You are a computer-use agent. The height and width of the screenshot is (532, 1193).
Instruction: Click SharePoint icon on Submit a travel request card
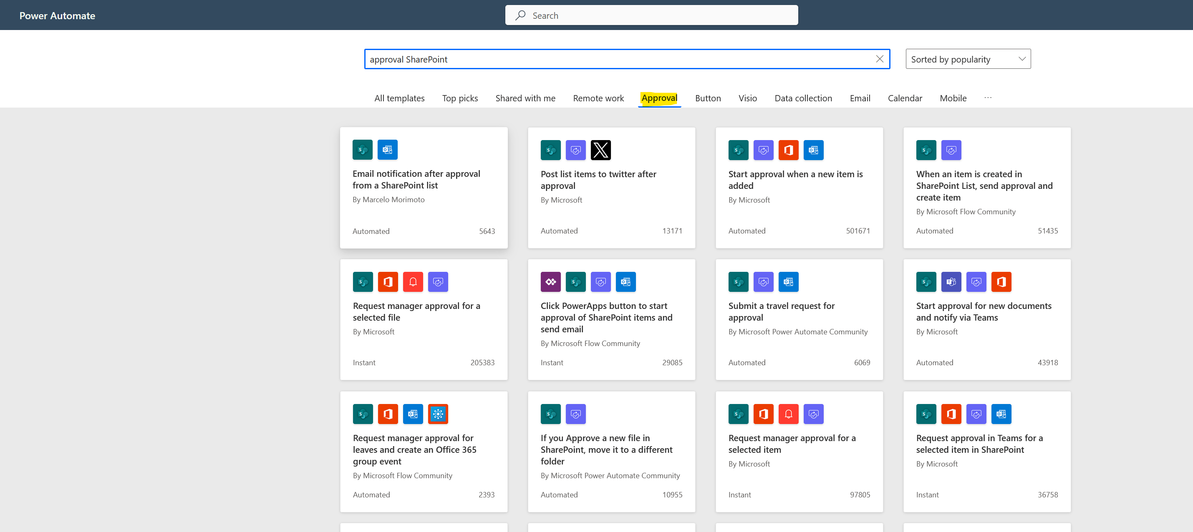738,282
